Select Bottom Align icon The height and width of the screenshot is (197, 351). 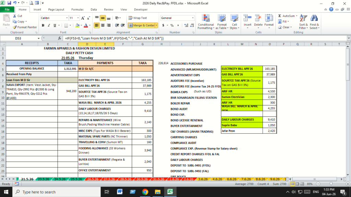click(x=109, y=18)
